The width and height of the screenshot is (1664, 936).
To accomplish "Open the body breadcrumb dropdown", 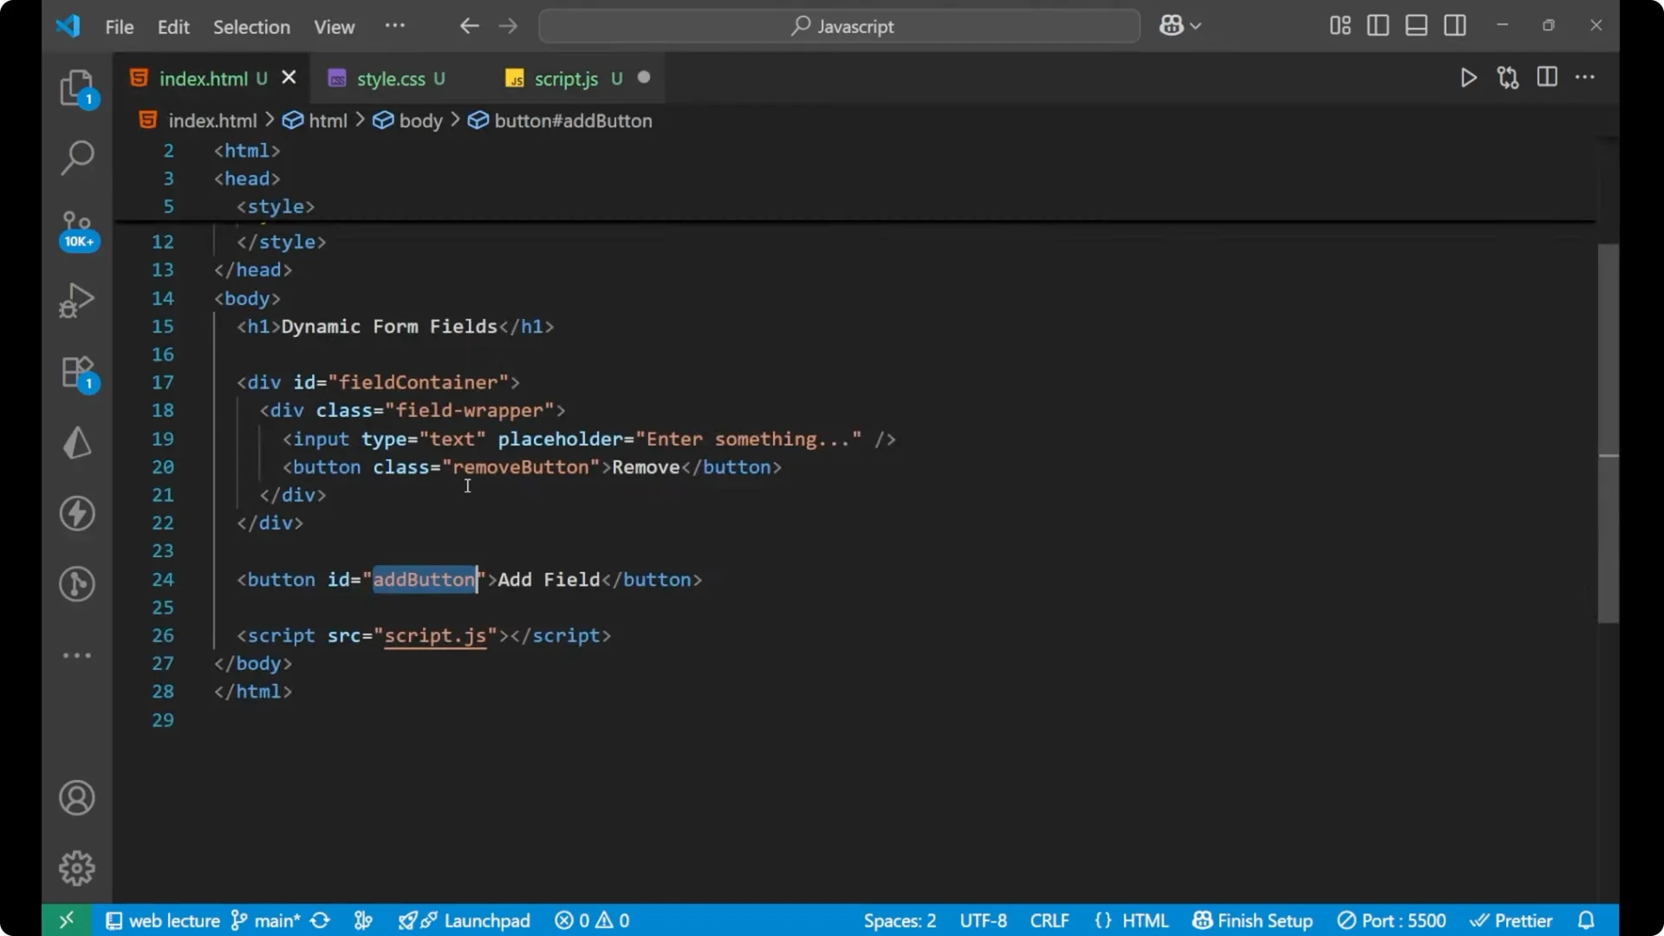I will (420, 120).
